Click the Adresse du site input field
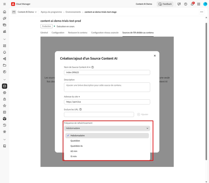 (x=107, y=102)
